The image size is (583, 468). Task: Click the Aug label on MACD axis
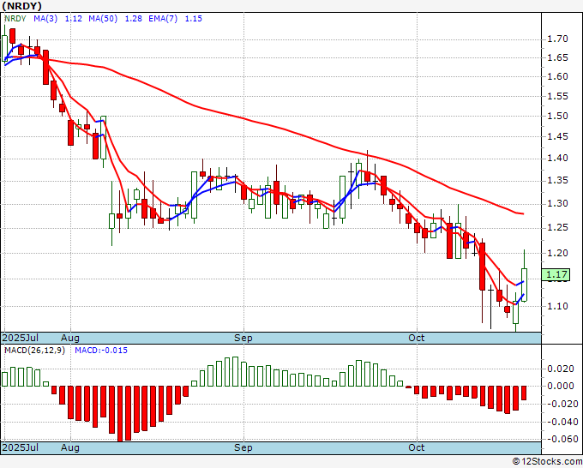click(x=70, y=447)
